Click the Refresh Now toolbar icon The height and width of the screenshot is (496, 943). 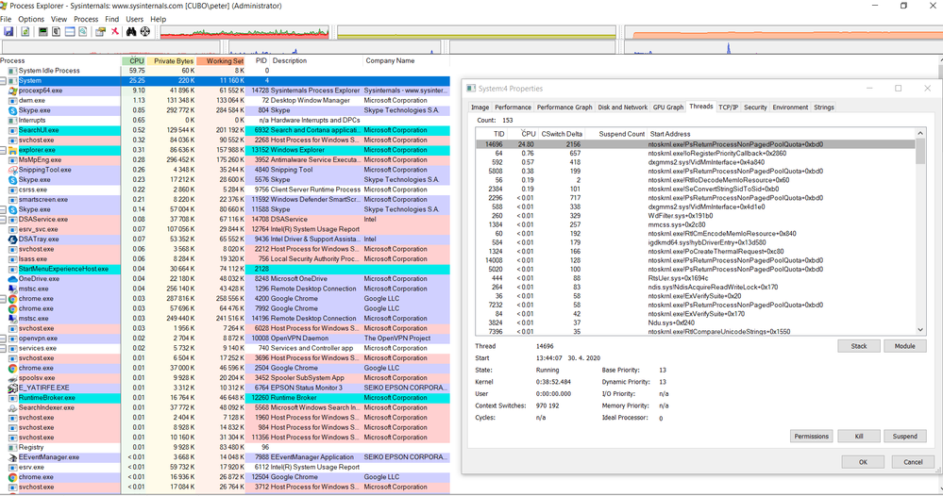click(24, 31)
